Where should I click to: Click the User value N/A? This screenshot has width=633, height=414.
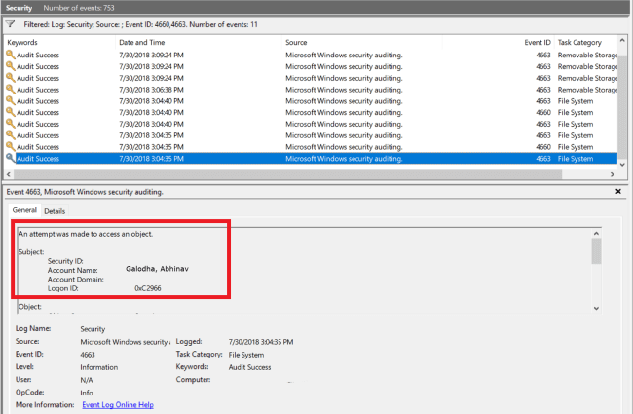[x=87, y=380]
